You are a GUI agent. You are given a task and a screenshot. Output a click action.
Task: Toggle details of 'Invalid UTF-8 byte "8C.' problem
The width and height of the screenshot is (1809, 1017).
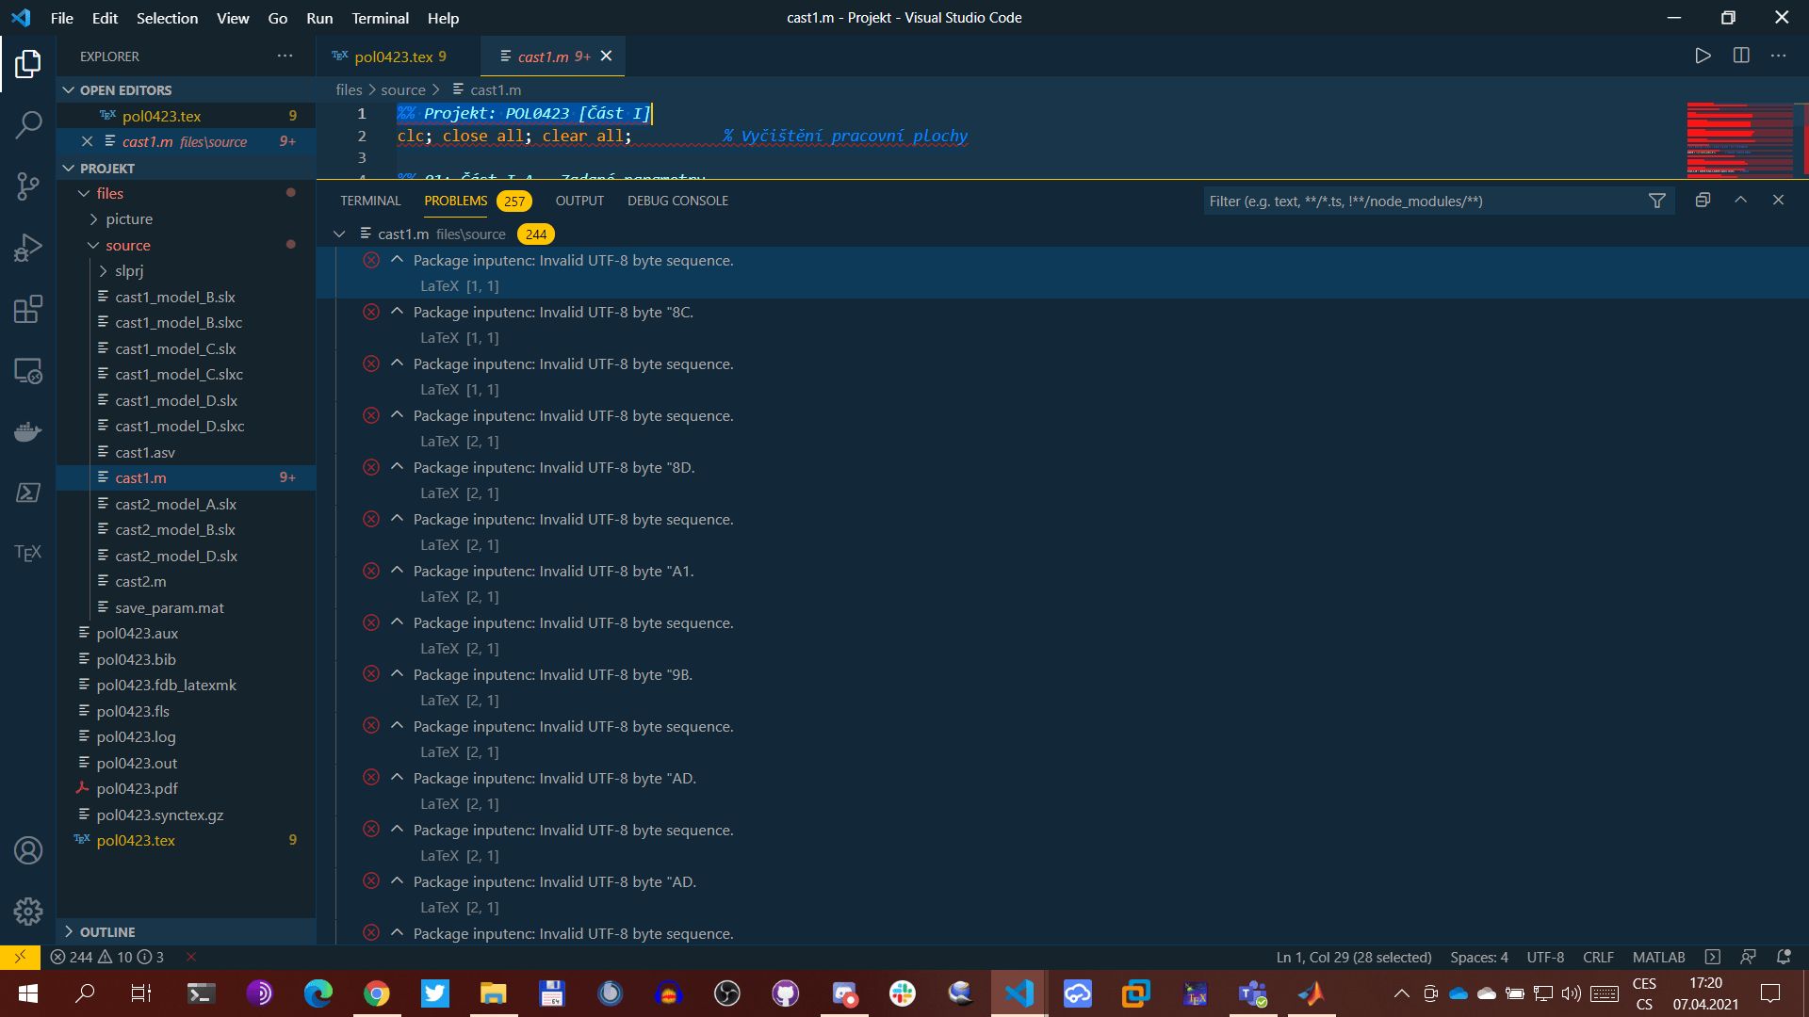(397, 312)
